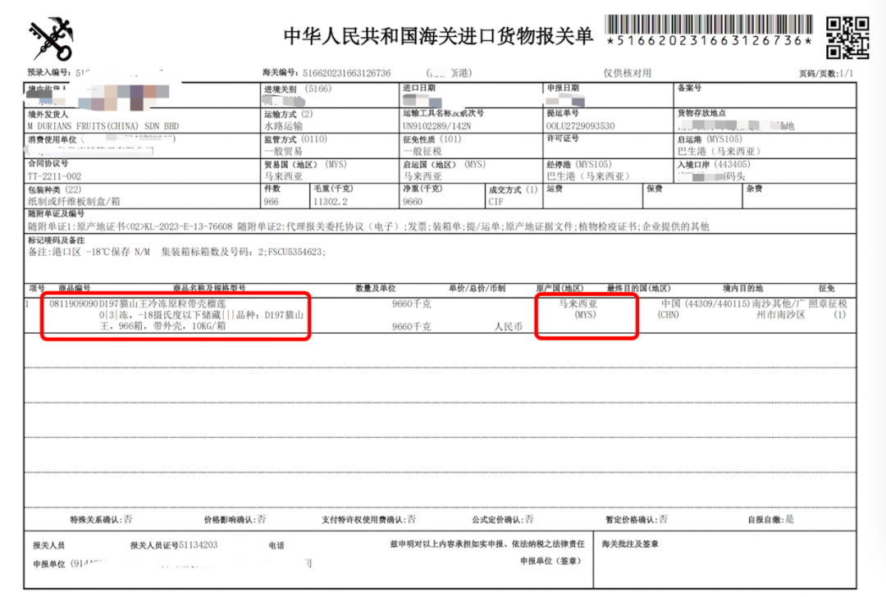Click the transaction mode value CIF

[x=496, y=202]
